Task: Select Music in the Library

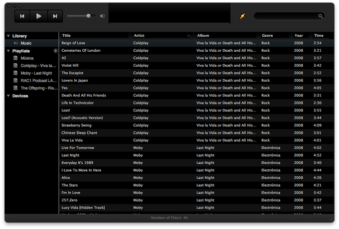Action: 31,43
